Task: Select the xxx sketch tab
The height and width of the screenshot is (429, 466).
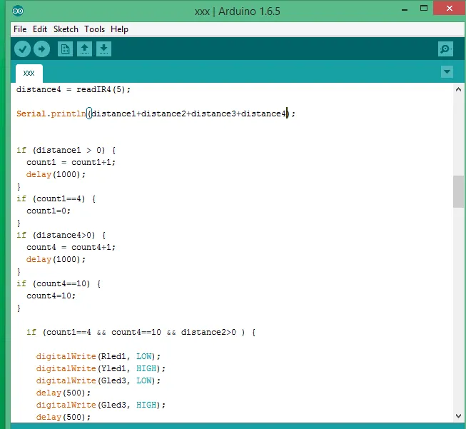Action: tap(29, 73)
